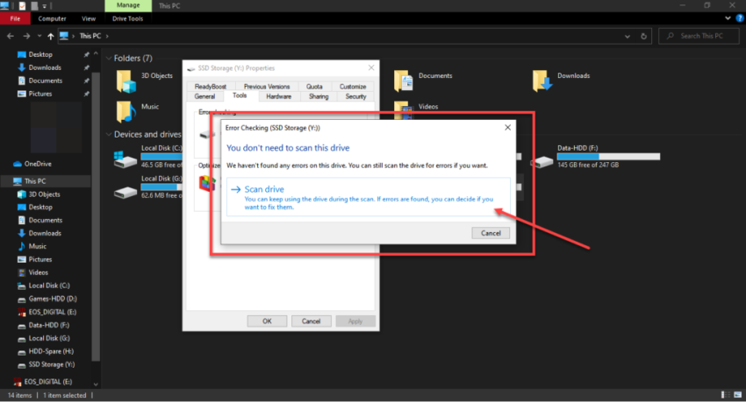
Task: Refresh the This PC view
Action: [643, 36]
